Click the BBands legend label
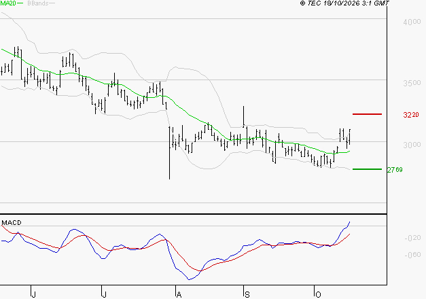 [x=38, y=3]
